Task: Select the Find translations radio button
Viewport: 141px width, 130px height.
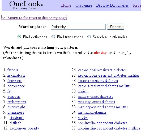Action: click(53, 37)
